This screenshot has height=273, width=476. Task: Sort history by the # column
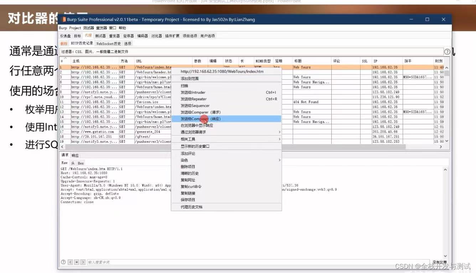(65, 61)
